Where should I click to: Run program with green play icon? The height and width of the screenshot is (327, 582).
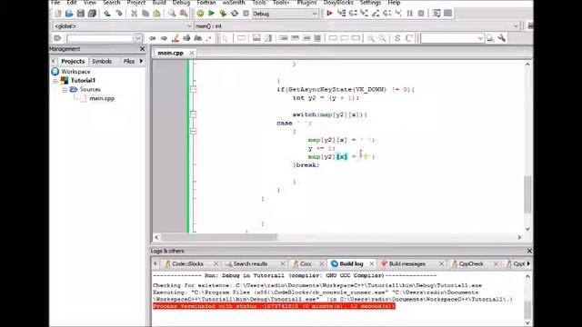(212, 14)
